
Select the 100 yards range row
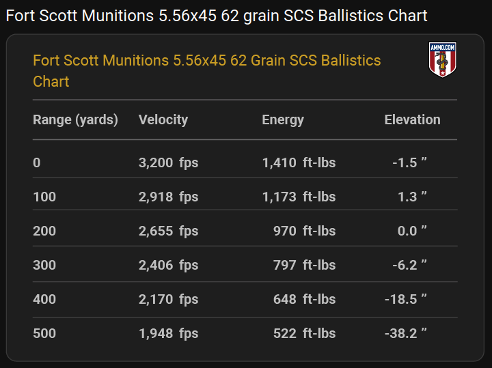245,197
